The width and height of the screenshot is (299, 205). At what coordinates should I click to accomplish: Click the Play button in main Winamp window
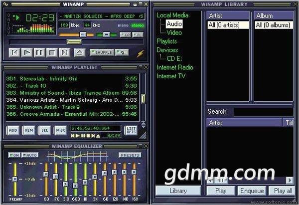point(27,52)
